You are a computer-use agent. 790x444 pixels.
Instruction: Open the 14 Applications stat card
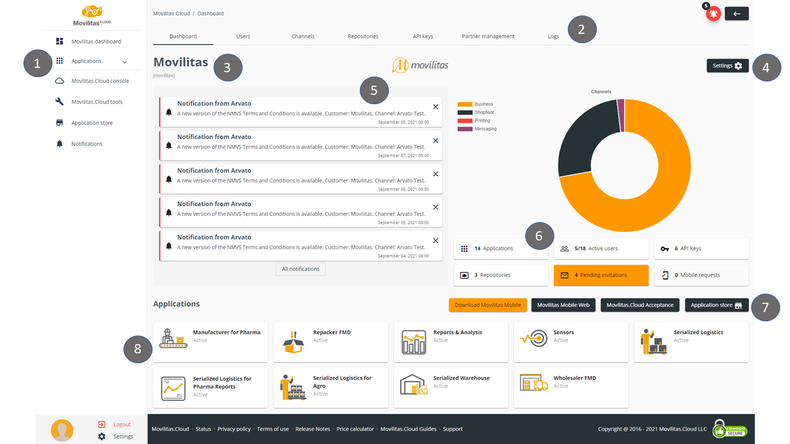[x=501, y=249]
